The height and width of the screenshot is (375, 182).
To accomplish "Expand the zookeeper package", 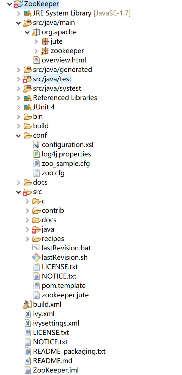I will click(x=36, y=51).
